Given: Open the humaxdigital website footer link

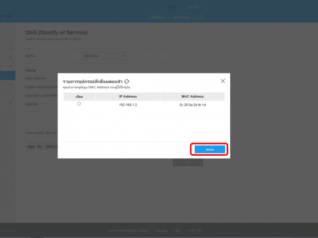Looking at the screenshot, I should point(128,231).
